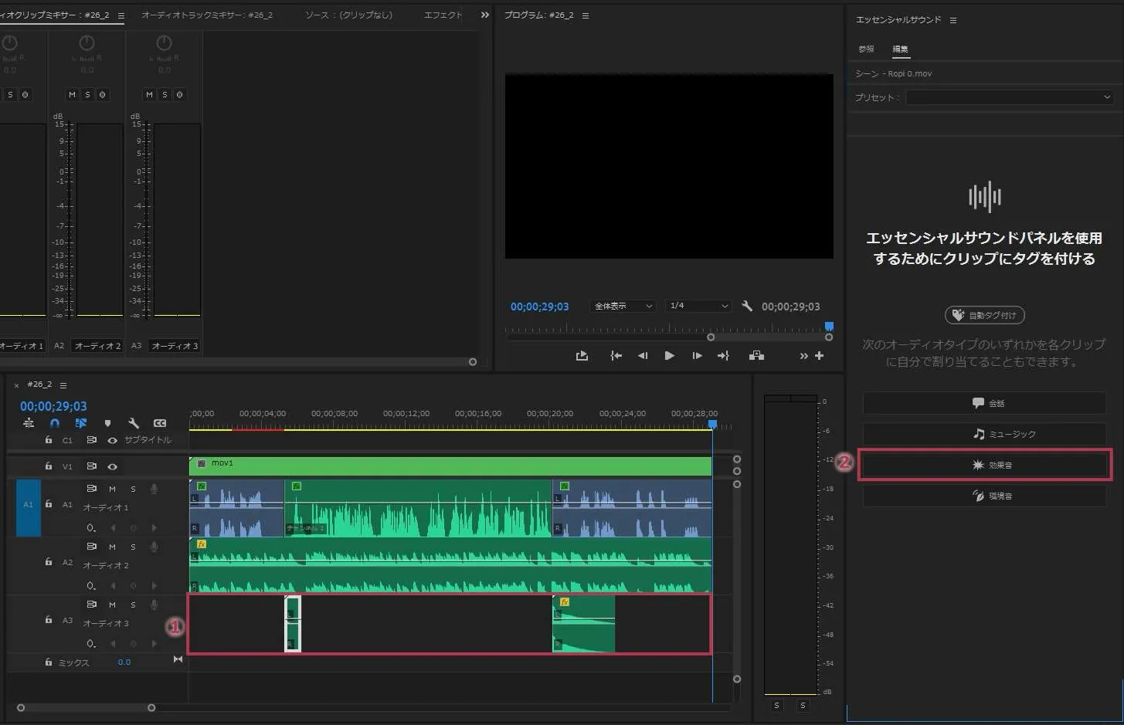The image size is (1124, 725).
Task: Mute audio track A2
Action: [x=112, y=547]
